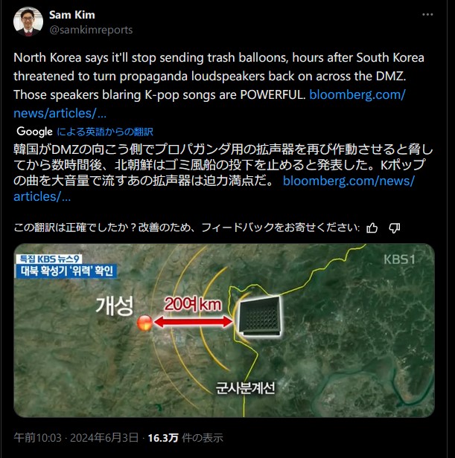The image size is (455, 458).
Task: Visit the @samkimreports handle link
Action: (91, 30)
